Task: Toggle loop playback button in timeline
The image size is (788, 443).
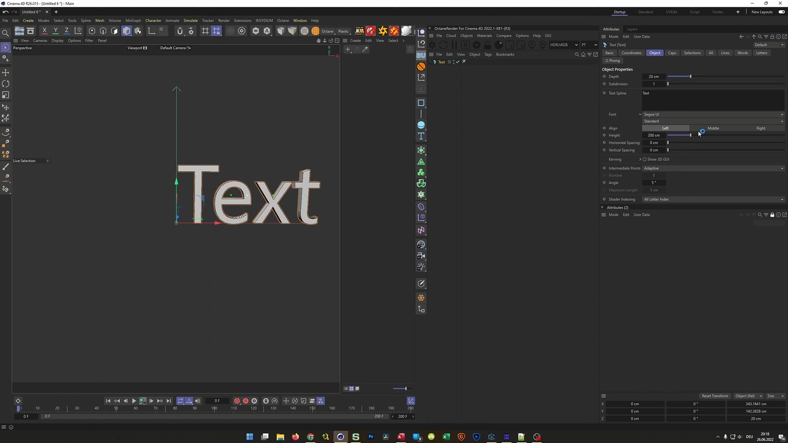Action: [x=180, y=401]
